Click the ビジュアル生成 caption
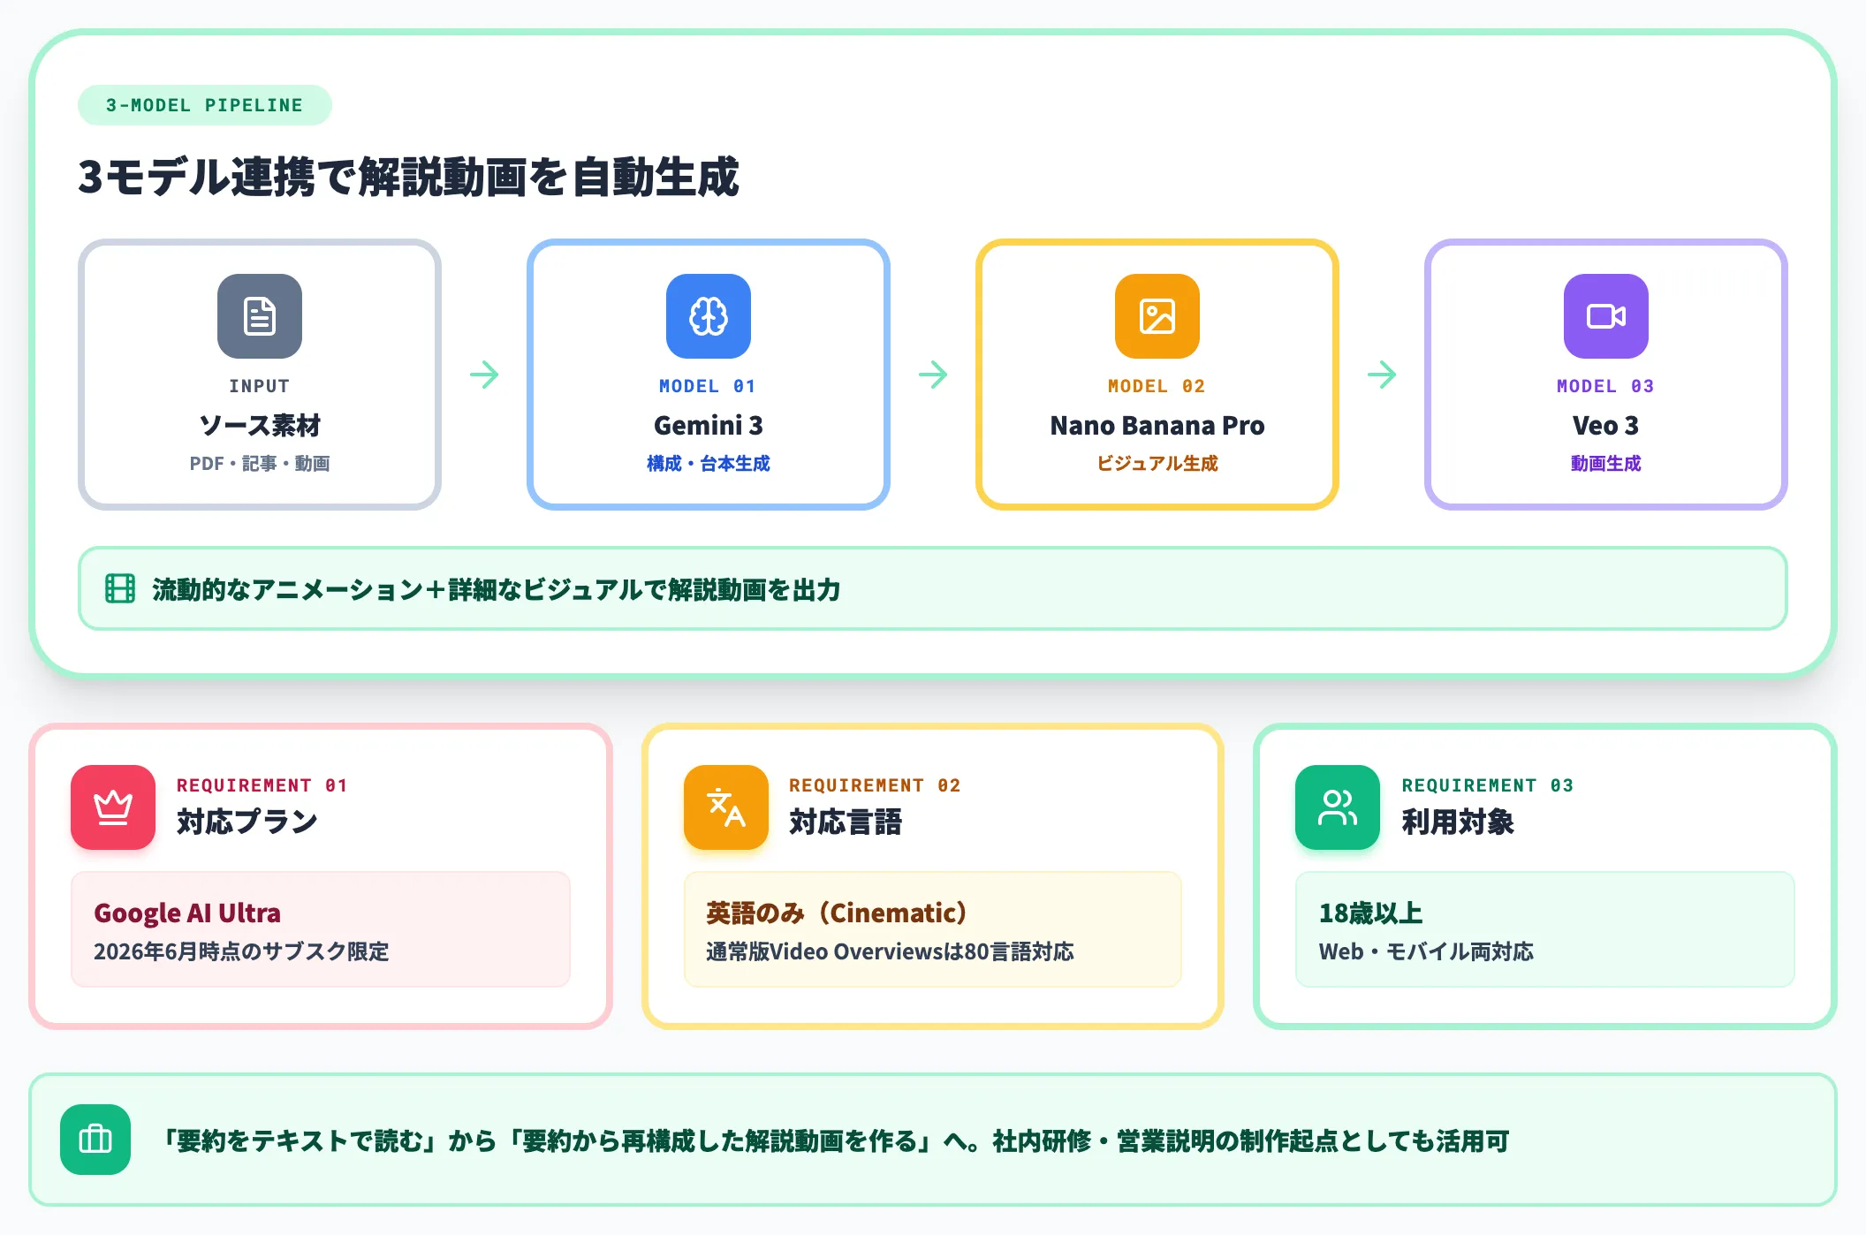Image resolution: width=1866 pixels, height=1235 pixels. pyautogui.click(x=1157, y=463)
